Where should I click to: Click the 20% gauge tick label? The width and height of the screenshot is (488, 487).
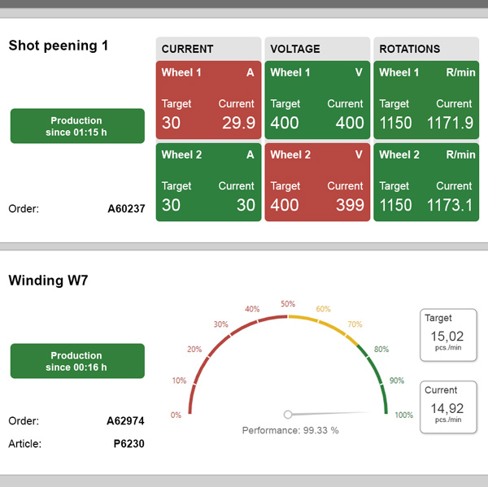(194, 349)
